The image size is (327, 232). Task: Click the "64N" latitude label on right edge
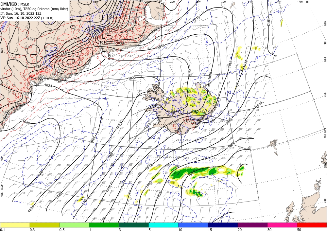[x=325, y=95]
